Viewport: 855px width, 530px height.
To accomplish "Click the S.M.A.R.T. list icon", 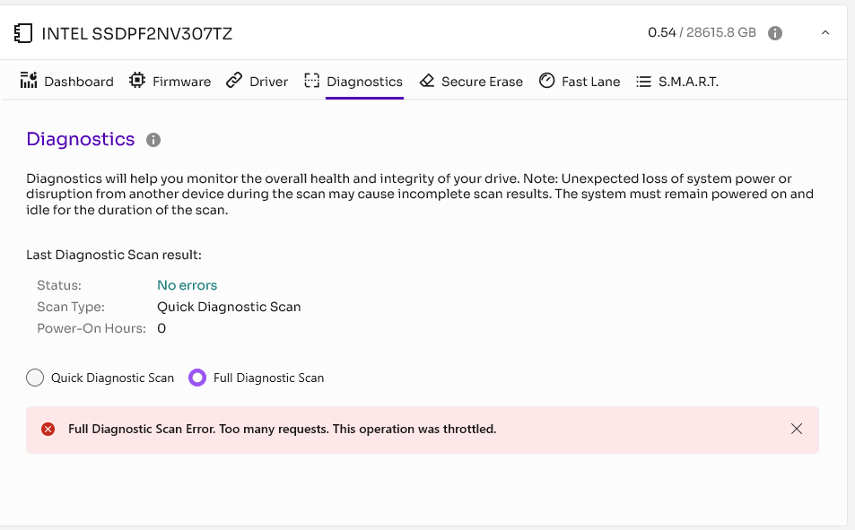I will coord(643,82).
